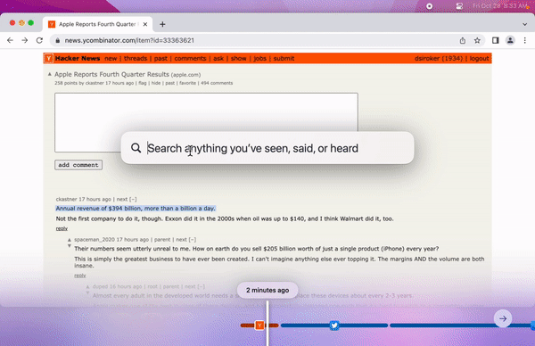Screen dimensions: 535x346
Task: Open the 'comments' navigation link
Action: coord(190,58)
